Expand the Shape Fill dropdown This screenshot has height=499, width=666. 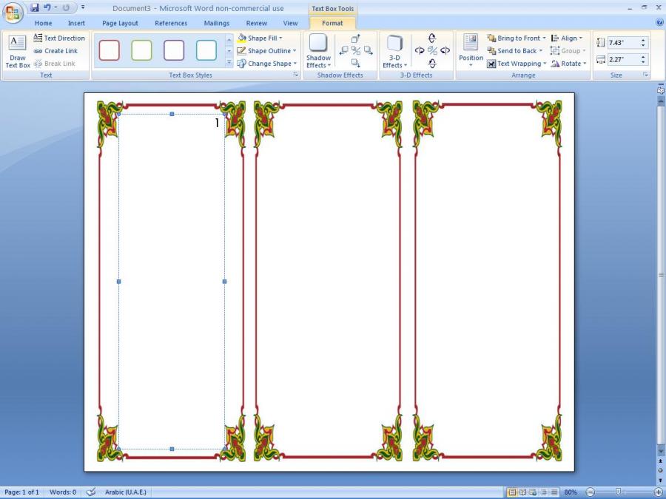point(280,38)
